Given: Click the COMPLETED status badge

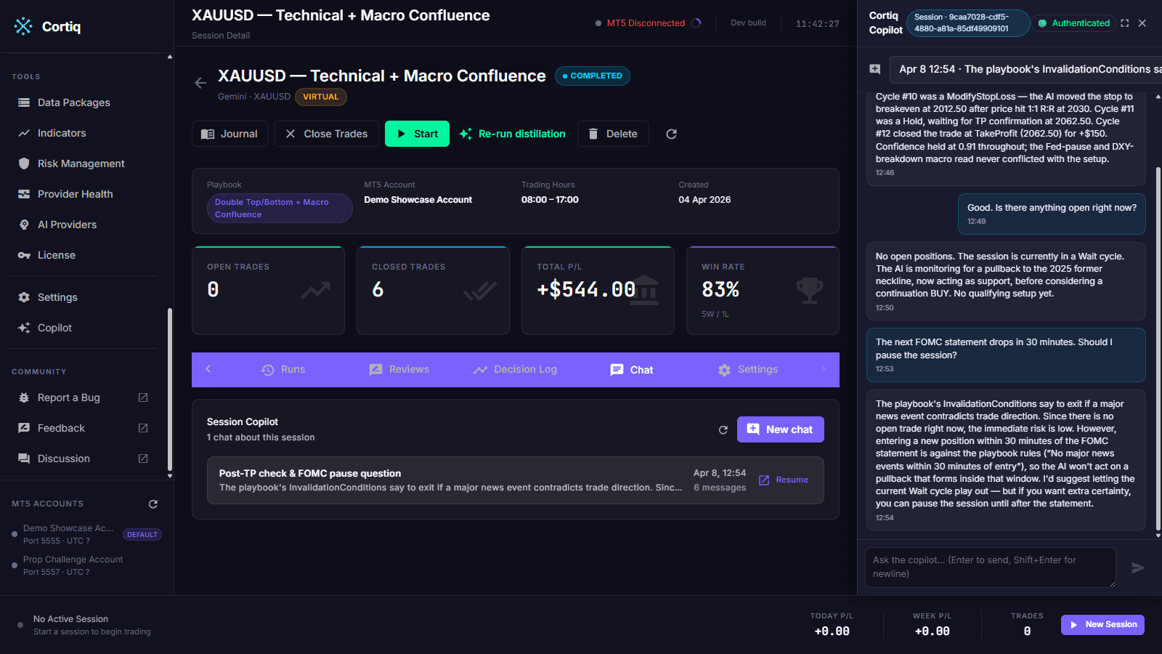Looking at the screenshot, I should point(593,76).
